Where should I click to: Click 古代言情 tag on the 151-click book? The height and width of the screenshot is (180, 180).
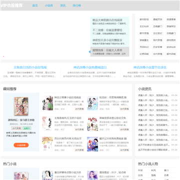pyautogui.click(x=124, y=150)
